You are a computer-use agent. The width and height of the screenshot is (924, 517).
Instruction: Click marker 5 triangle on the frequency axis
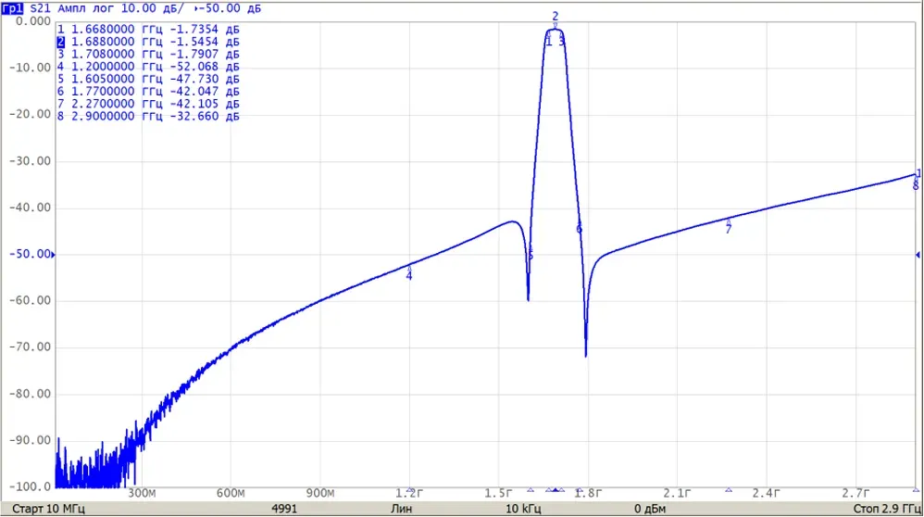click(x=531, y=490)
